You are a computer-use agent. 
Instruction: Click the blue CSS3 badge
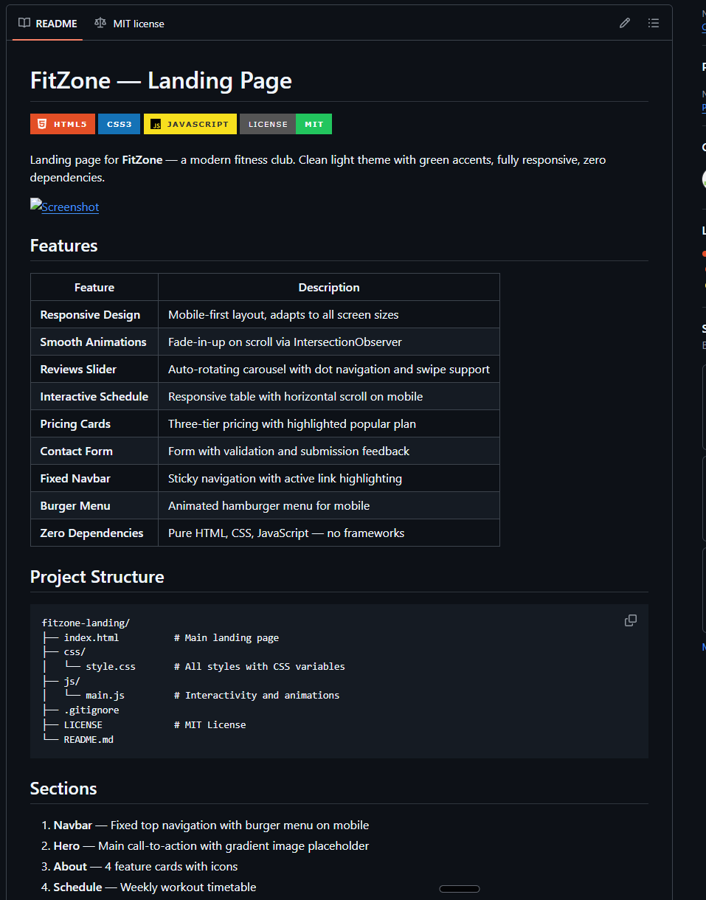coord(119,124)
